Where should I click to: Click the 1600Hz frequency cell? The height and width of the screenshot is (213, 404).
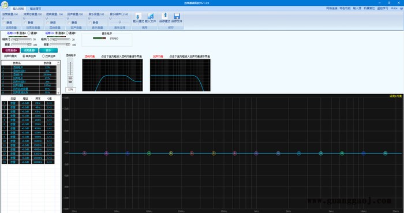[x=38, y=141]
